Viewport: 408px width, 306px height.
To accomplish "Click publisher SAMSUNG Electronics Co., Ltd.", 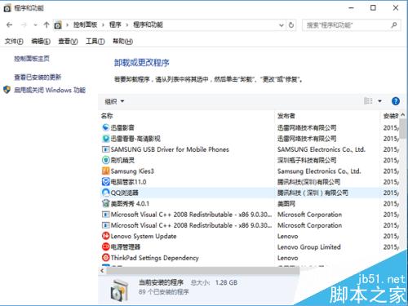I will (x=322, y=149).
